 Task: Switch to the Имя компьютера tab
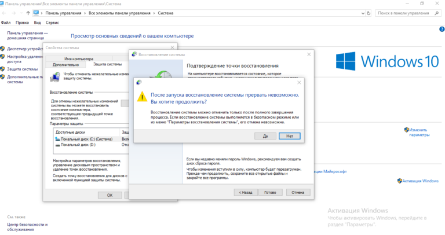point(79,58)
